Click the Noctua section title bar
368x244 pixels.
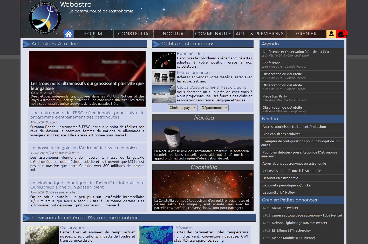[203, 118]
